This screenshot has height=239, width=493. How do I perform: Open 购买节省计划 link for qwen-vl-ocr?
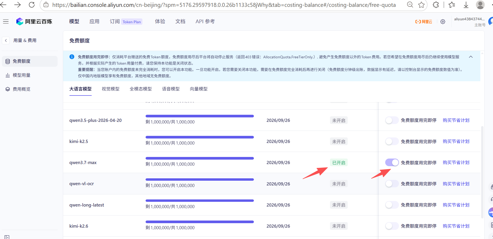456,184
